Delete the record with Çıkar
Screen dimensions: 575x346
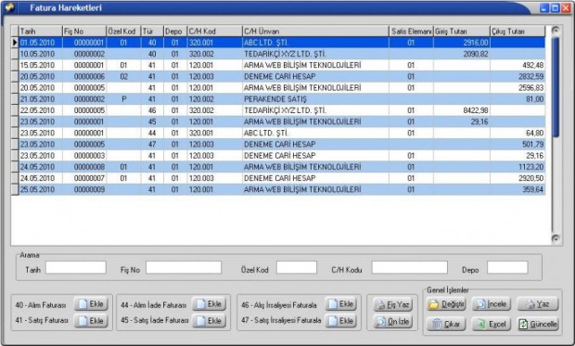click(446, 324)
